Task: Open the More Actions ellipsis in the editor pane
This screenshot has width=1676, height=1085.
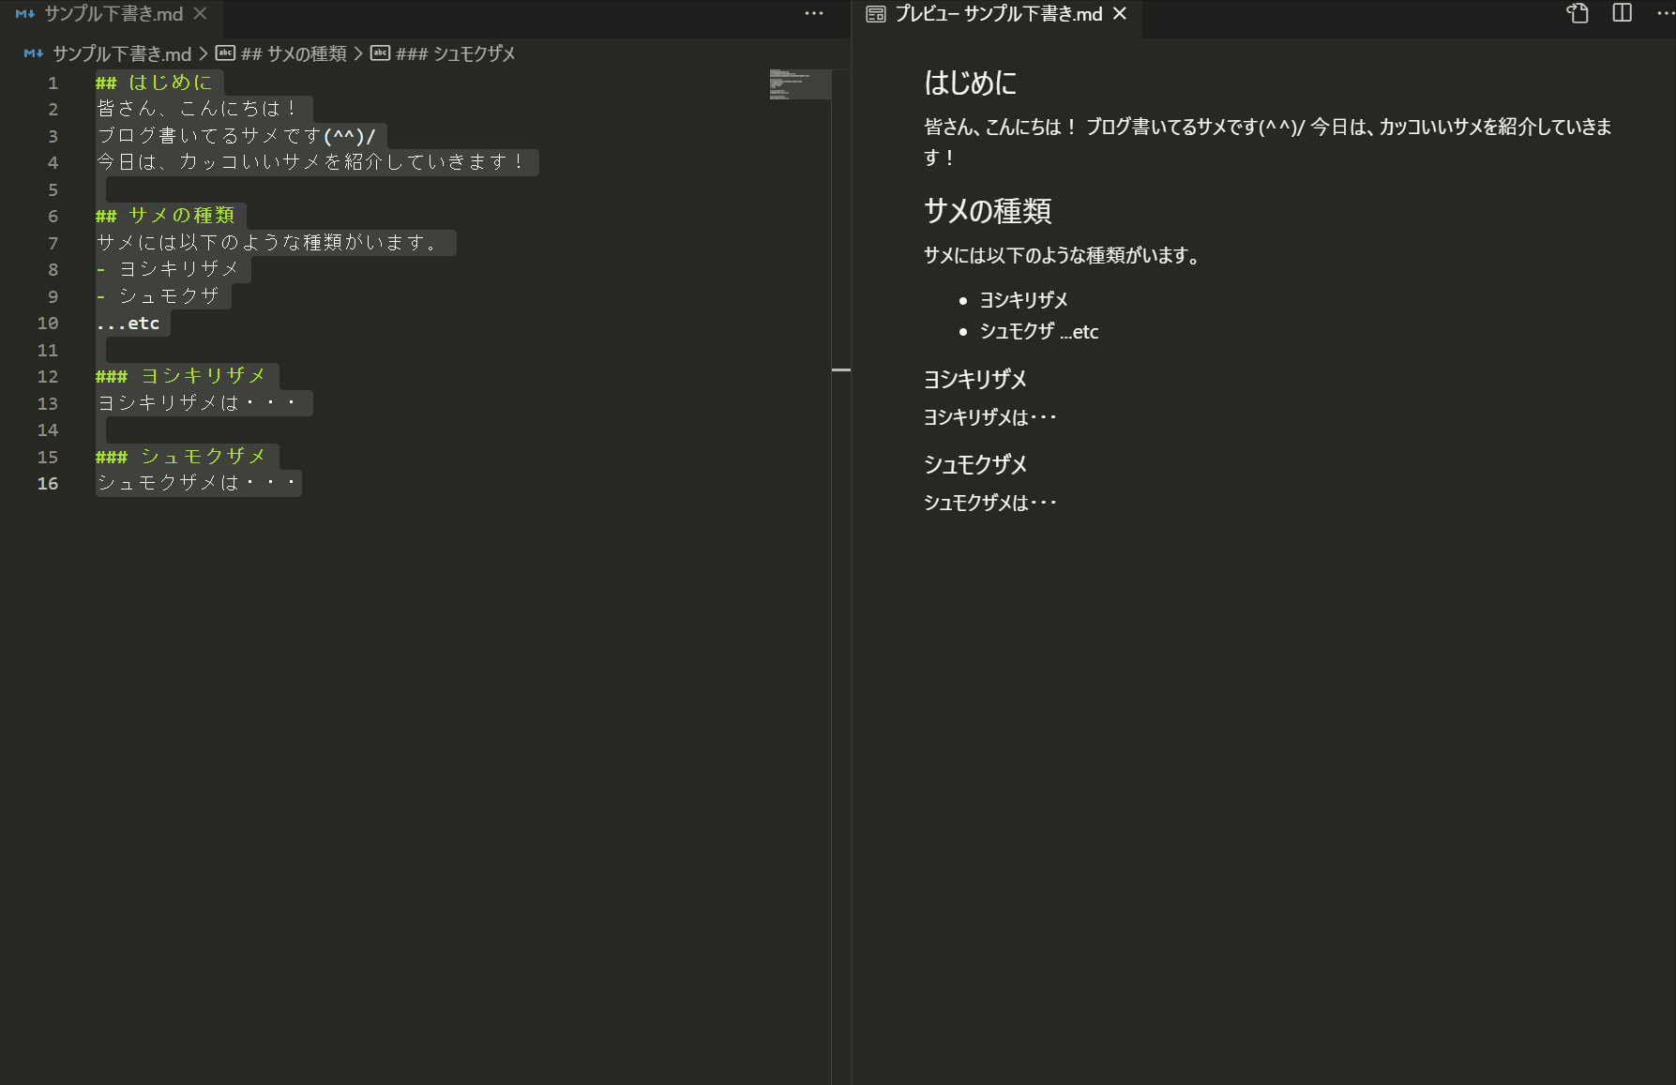Action: coord(812,13)
